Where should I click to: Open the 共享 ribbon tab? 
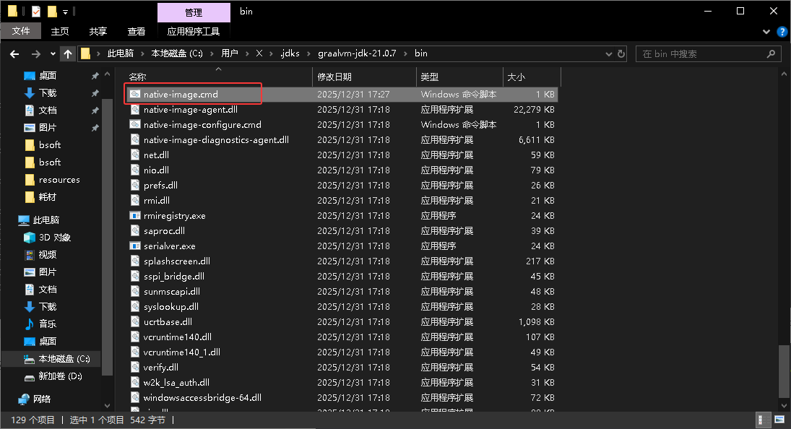[98, 31]
